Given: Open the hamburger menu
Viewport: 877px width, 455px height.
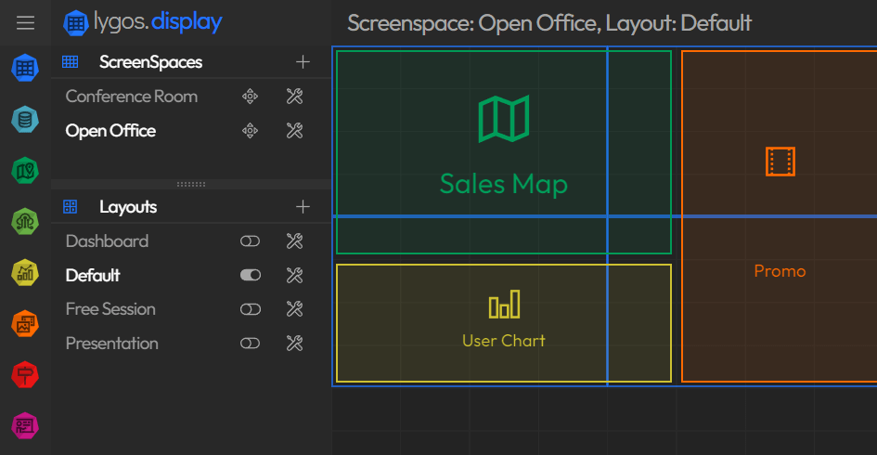Looking at the screenshot, I should [25, 23].
